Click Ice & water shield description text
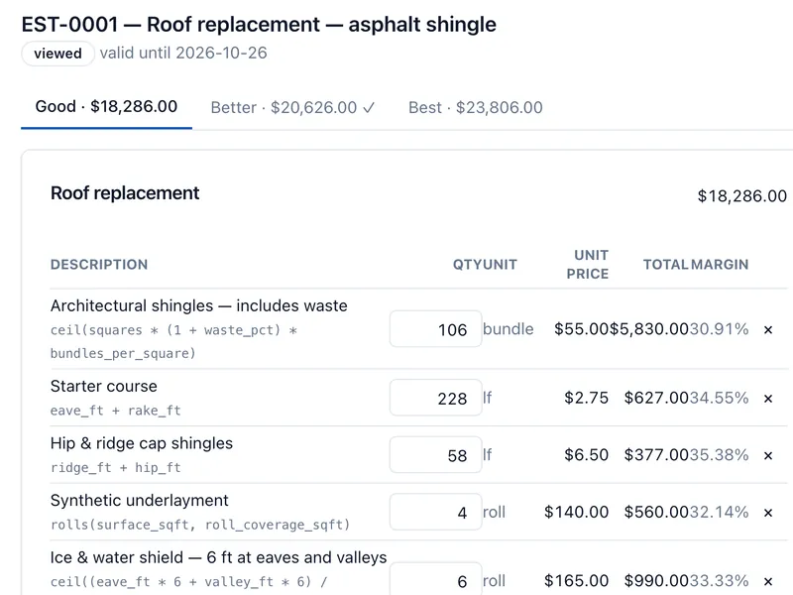The height and width of the screenshot is (595, 793). click(218, 557)
